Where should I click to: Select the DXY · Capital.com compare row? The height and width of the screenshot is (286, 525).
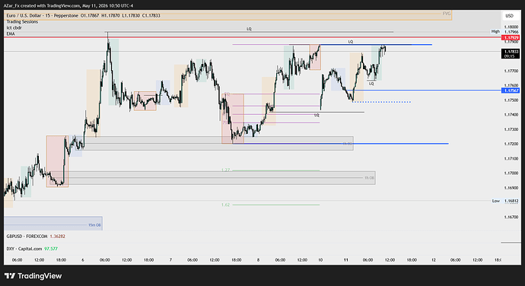pos(32,249)
